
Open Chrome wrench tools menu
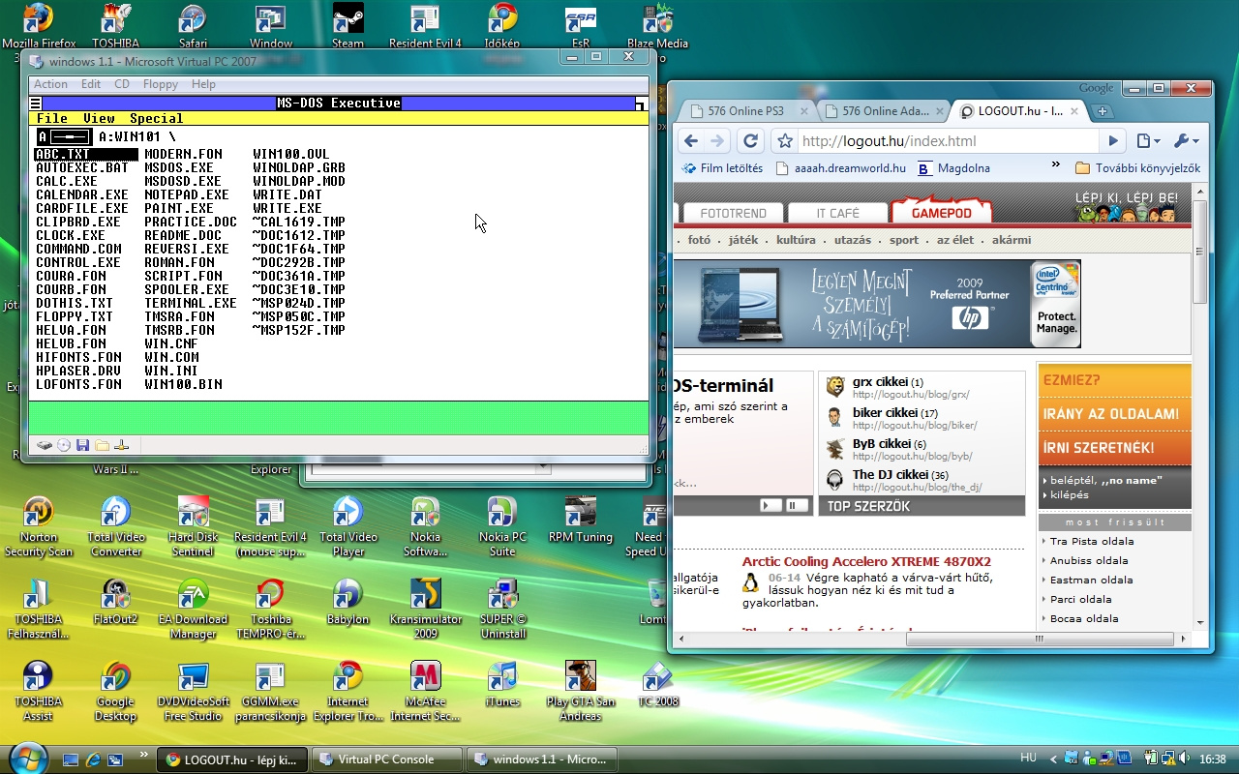pyautogui.click(x=1186, y=141)
